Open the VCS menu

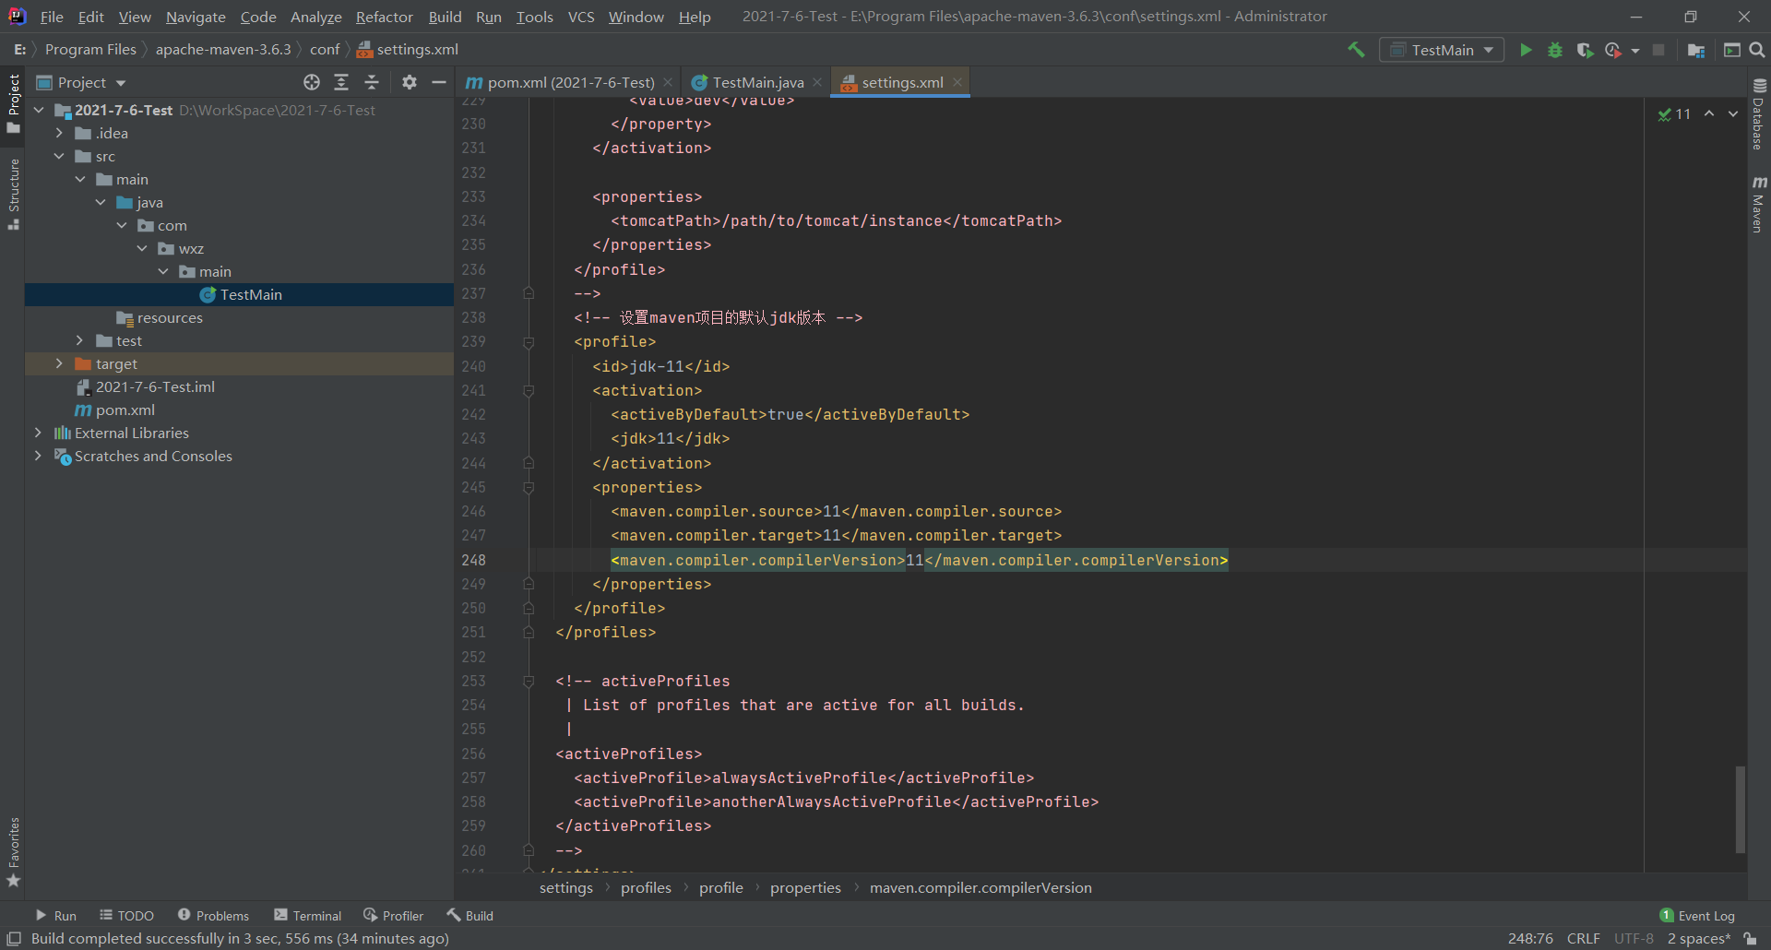(x=581, y=17)
